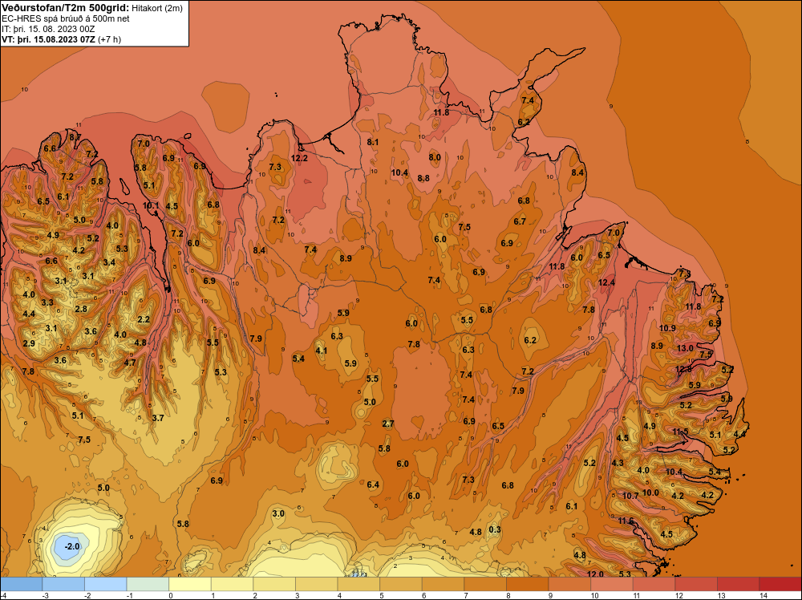Click the '0' label on the color scale
This screenshot has width=802, height=600.
click(x=171, y=595)
